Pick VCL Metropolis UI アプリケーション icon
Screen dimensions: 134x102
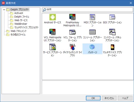click(53, 32)
